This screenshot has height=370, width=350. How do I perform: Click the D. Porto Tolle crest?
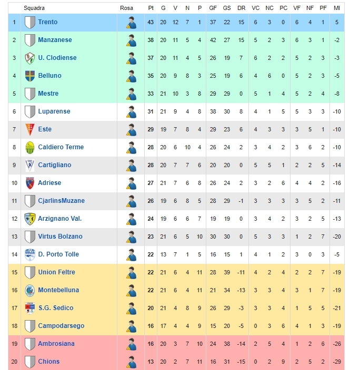tap(30, 254)
